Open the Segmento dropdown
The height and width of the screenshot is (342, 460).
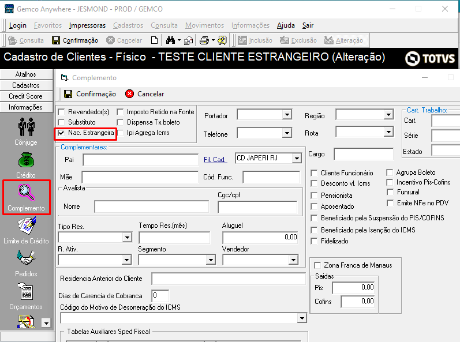(211, 260)
